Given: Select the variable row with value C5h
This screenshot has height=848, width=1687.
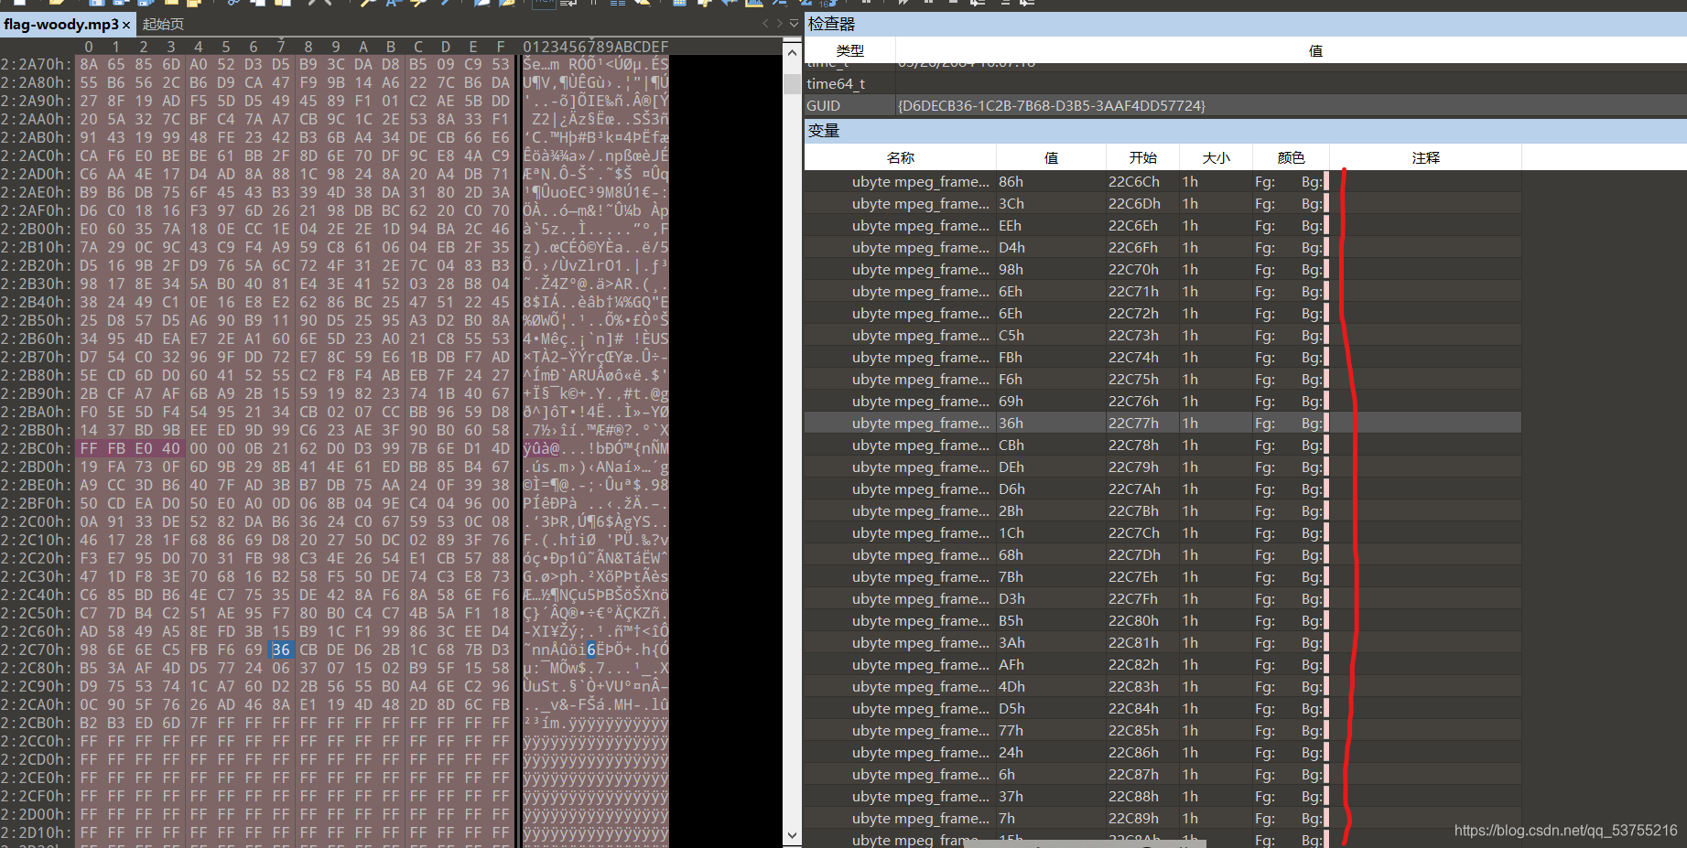Looking at the screenshot, I should [1163, 336].
